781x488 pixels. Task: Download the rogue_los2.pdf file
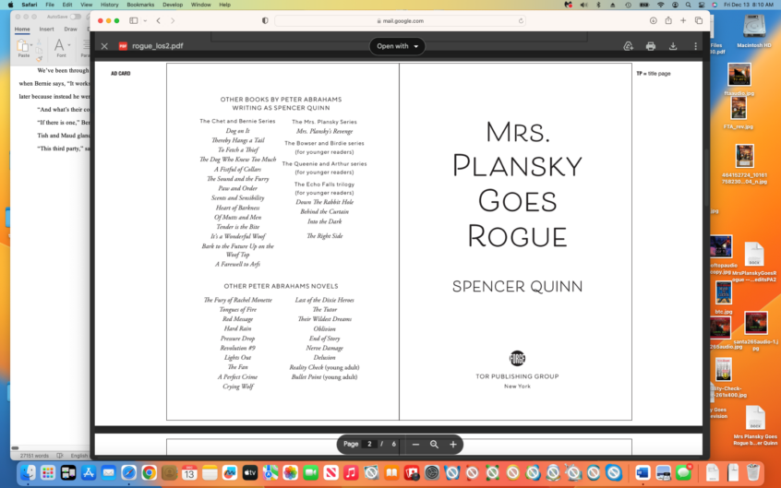[x=673, y=46]
